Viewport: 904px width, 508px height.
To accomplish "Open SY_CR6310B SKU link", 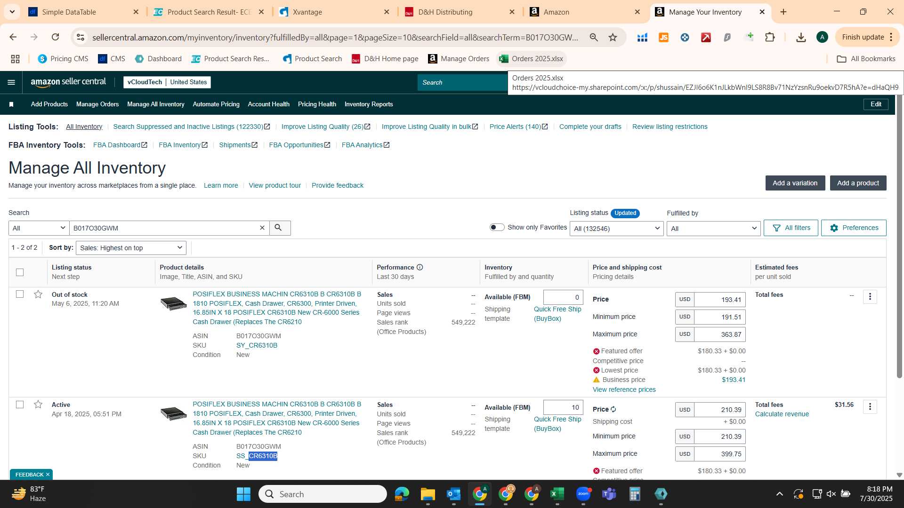I will click(x=257, y=345).
